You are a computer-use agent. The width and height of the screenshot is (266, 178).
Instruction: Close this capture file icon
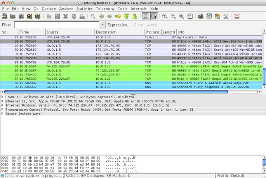tap(66, 16)
